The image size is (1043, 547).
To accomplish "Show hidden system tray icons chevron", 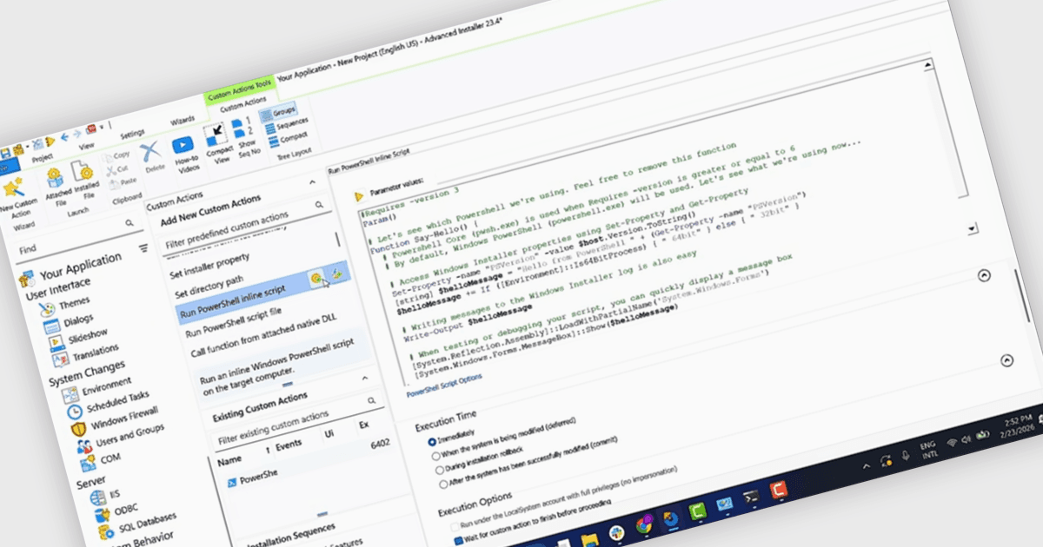I will [865, 466].
